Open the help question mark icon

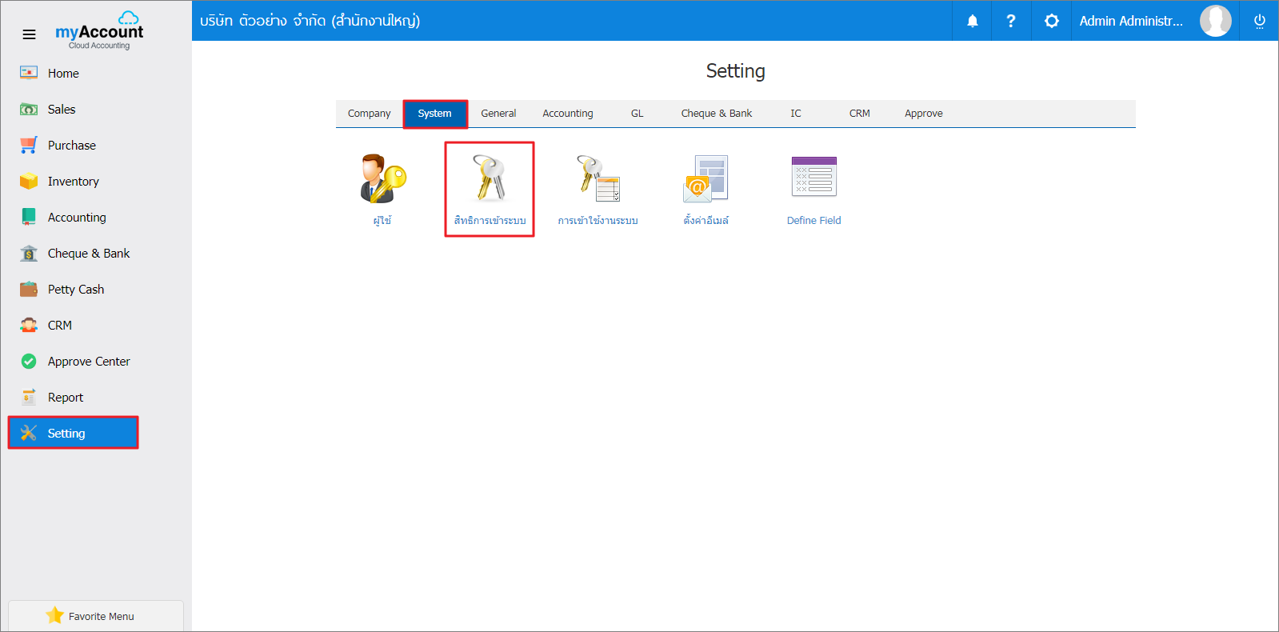coord(1011,21)
